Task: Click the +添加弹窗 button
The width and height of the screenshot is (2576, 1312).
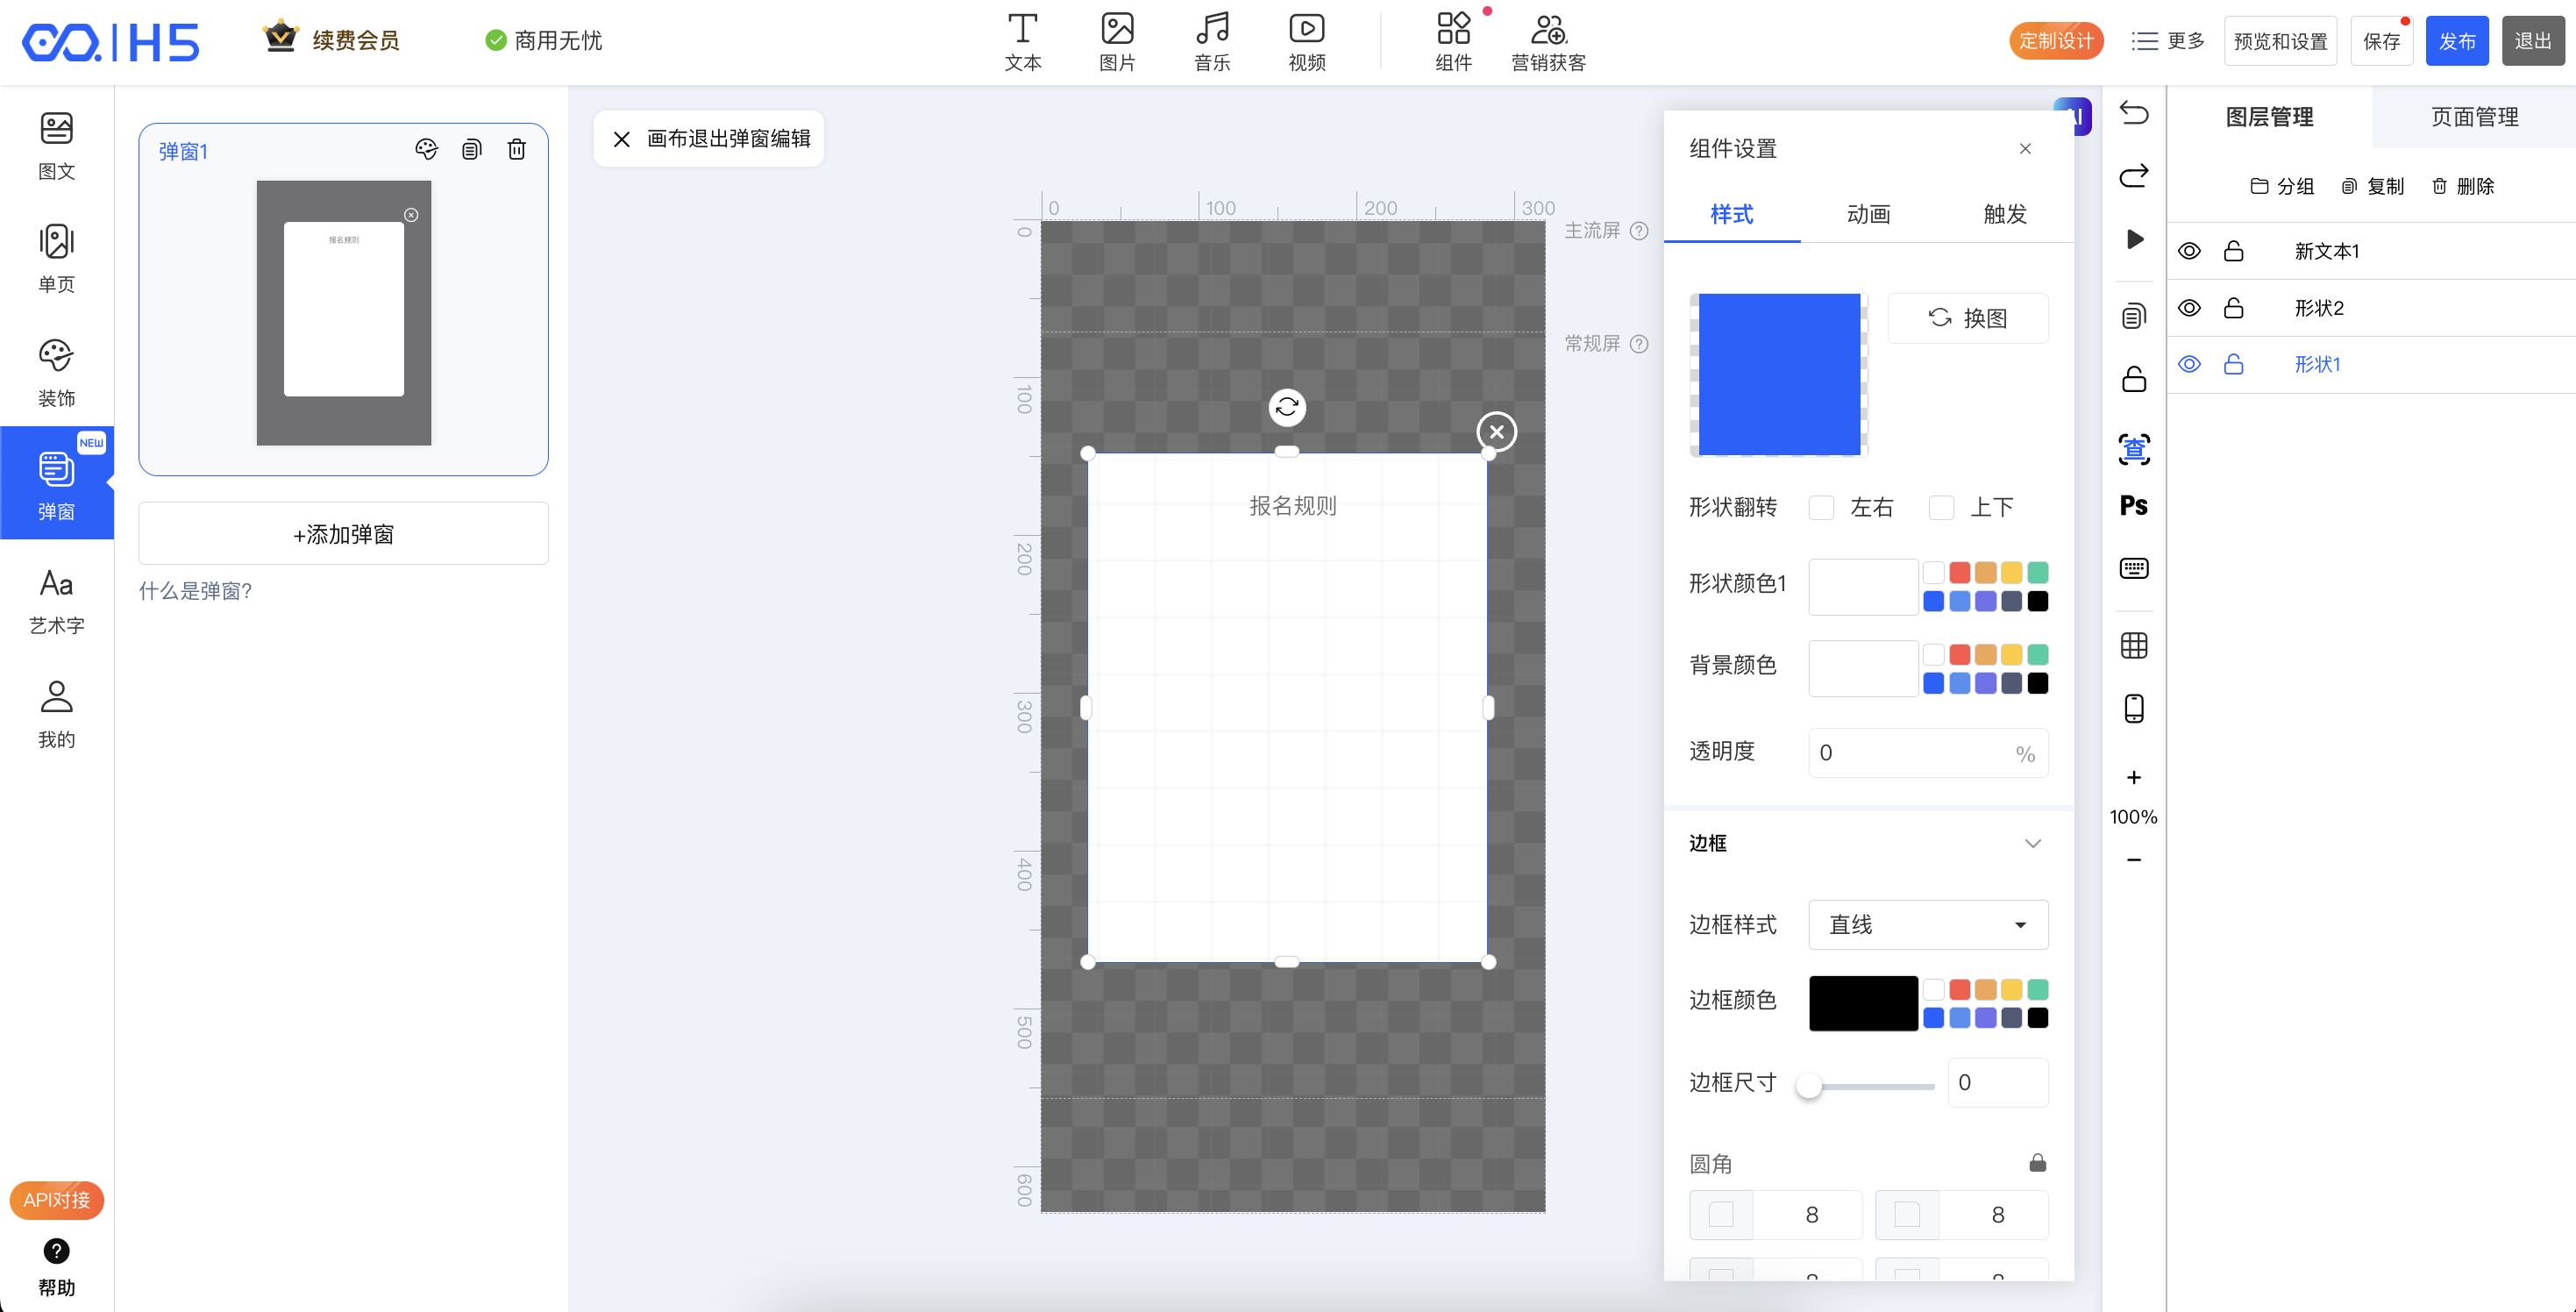Action: 343,534
